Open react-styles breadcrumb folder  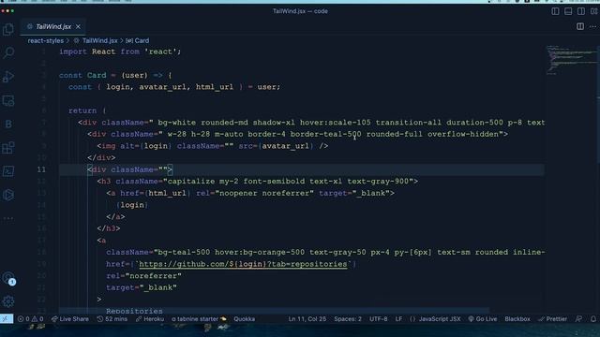pyautogui.click(x=45, y=40)
